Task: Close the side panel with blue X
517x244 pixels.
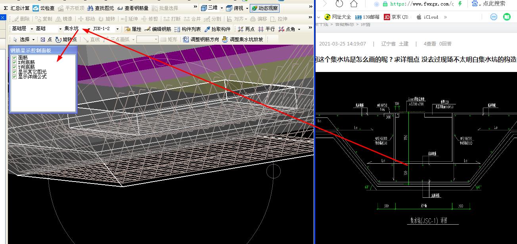Action: (2, 18)
